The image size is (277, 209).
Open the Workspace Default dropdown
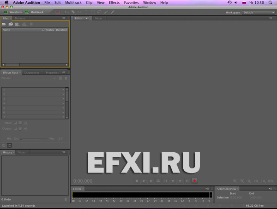(x=259, y=12)
